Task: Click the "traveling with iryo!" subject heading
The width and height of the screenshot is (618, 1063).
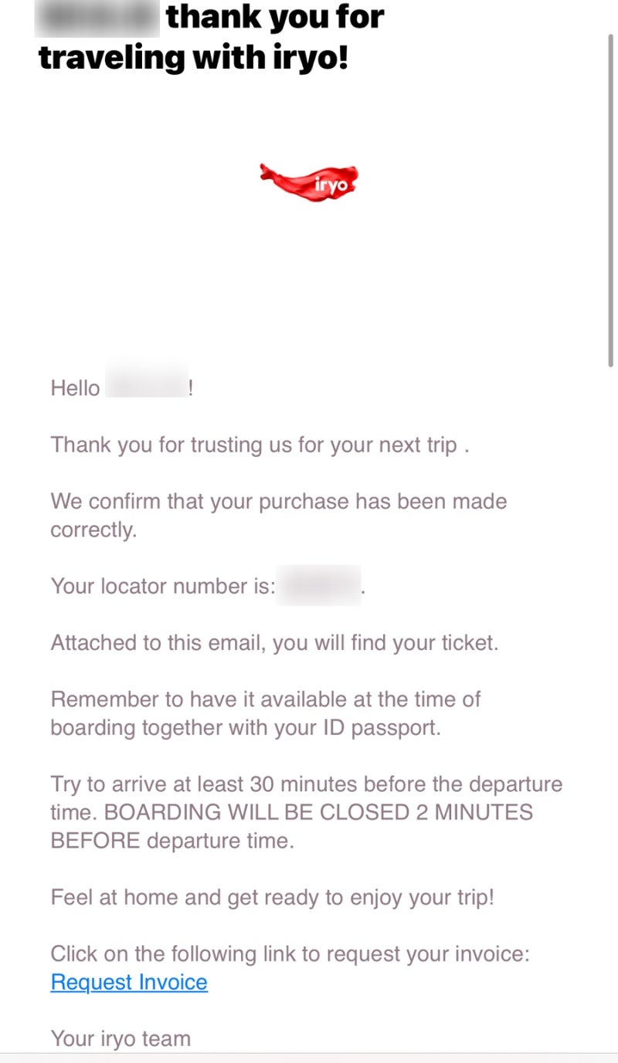Action: (x=193, y=57)
